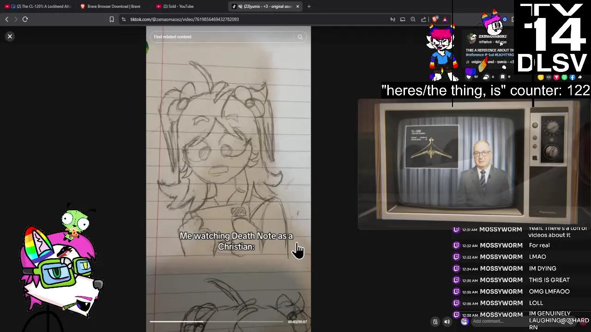Click the magnifier in Find related content
This screenshot has height=332, width=591.
300,37
